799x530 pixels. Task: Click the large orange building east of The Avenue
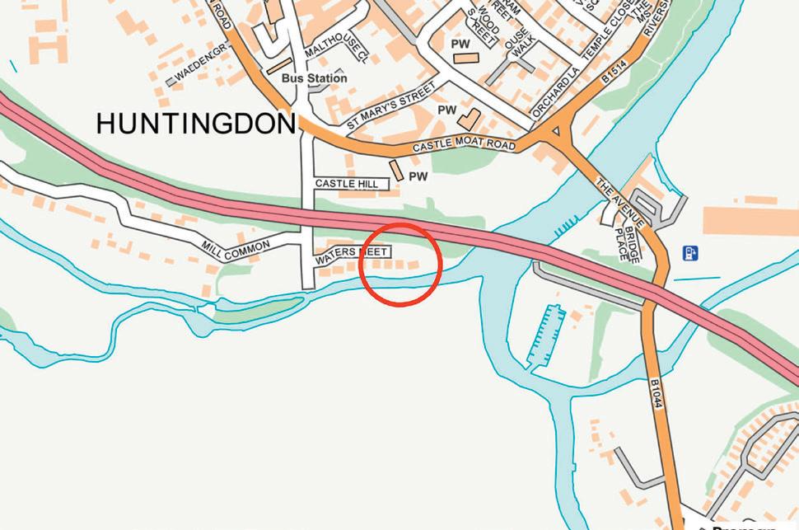tap(750, 221)
